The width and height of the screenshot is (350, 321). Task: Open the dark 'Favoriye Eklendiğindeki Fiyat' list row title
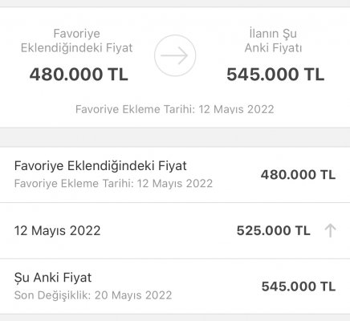(100, 166)
